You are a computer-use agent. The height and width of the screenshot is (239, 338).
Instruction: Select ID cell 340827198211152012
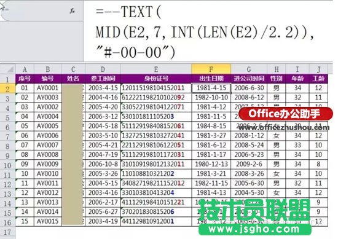click(156, 183)
